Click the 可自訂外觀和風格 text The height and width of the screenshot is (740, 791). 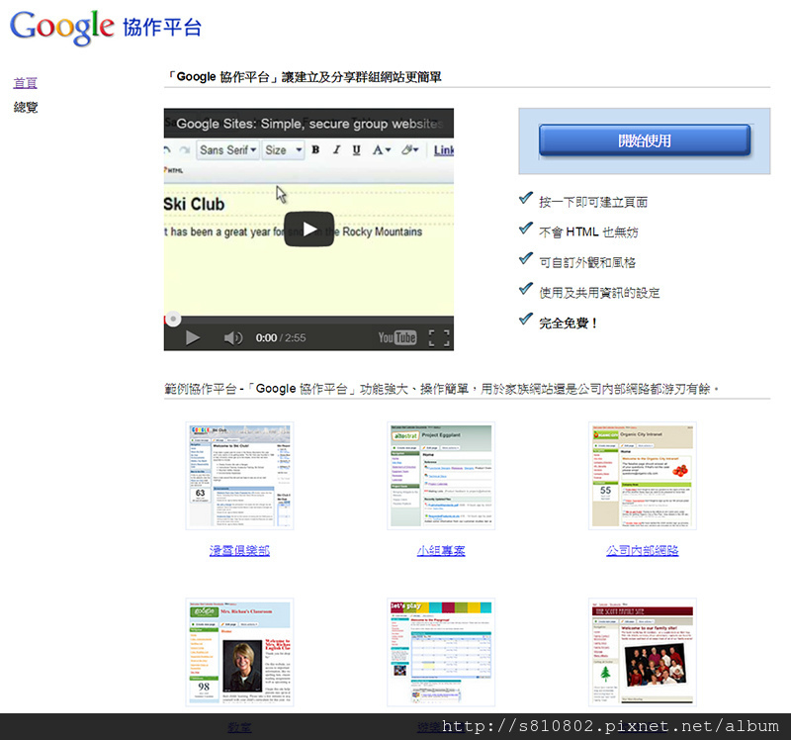(587, 262)
